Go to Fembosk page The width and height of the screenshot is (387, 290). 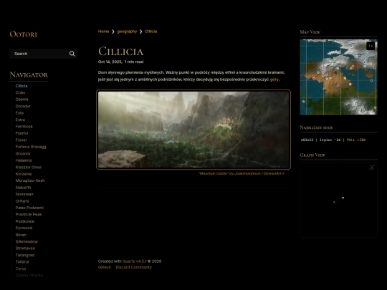click(x=24, y=127)
